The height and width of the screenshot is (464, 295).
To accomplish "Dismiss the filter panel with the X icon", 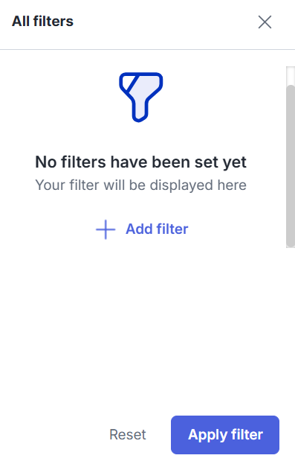I will [x=265, y=22].
